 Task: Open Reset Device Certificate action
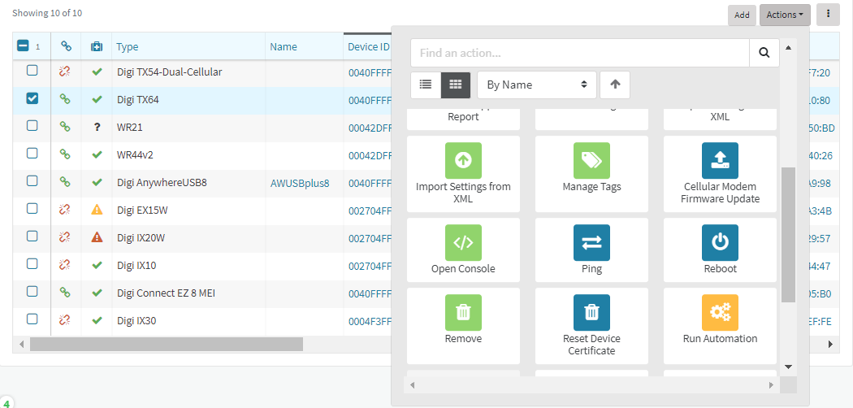591,326
